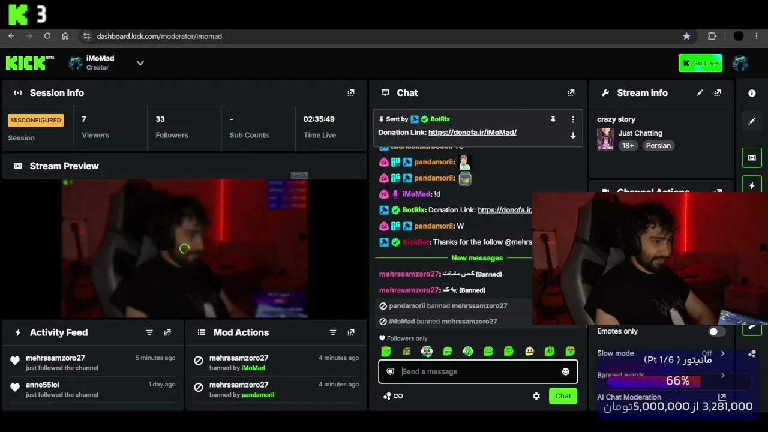Send message with Chat button

pos(563,396)
